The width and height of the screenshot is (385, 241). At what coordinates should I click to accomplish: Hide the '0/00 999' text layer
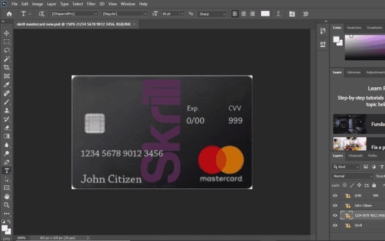coord(335,195)
